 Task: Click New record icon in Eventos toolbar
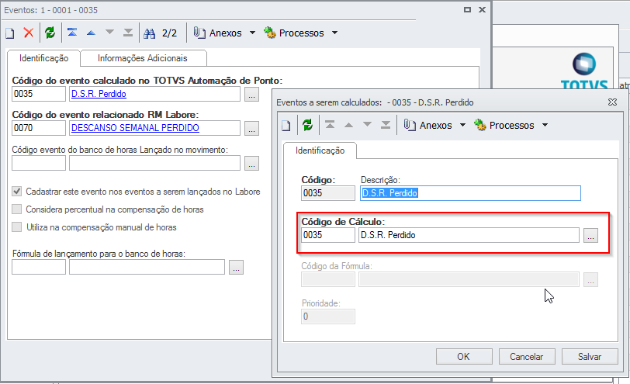coord(9,33)
